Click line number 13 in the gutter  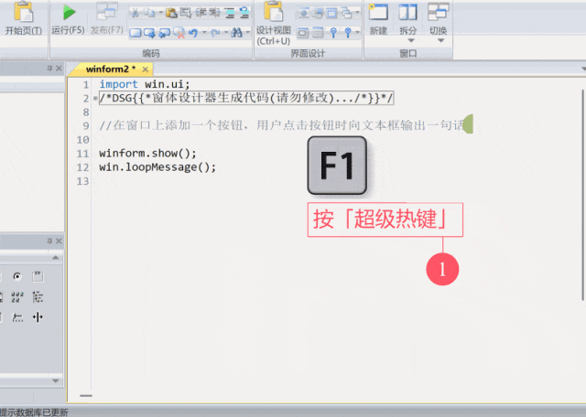[x=82, y=181]
